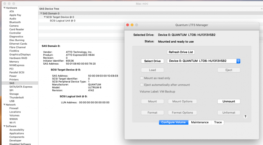Click the Format button

(x=153, y=113)
